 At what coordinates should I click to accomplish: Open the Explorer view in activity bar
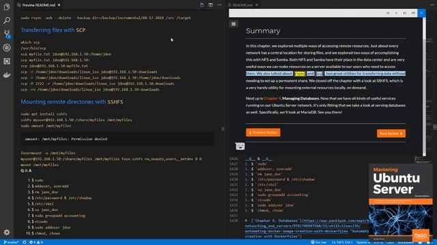pyautogui.click(x=7, y=7)
